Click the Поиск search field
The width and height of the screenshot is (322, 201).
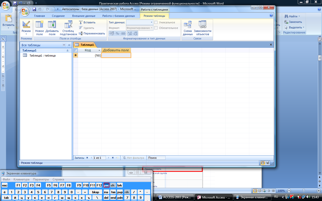click(x=156, y=158)
